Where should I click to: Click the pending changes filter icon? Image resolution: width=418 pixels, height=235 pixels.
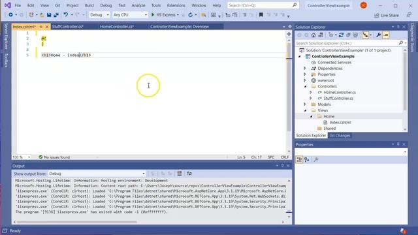point(331,35)
